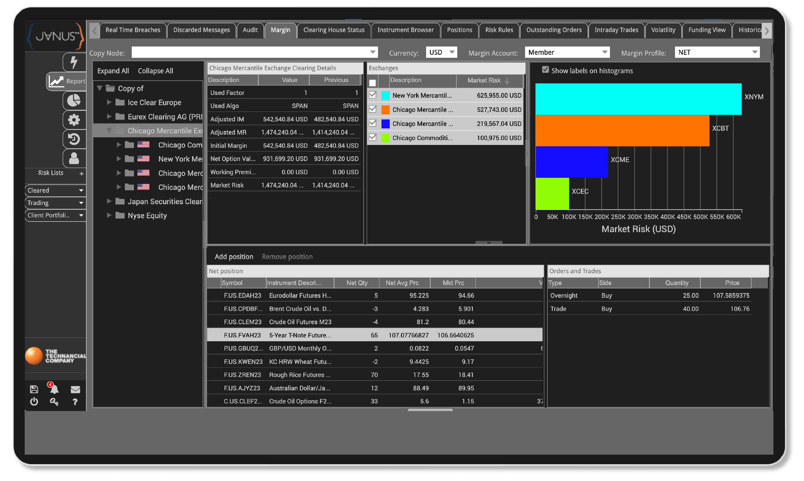Click the left tab scroll arrow
804x481 pixels.
[x=95, y=31]
